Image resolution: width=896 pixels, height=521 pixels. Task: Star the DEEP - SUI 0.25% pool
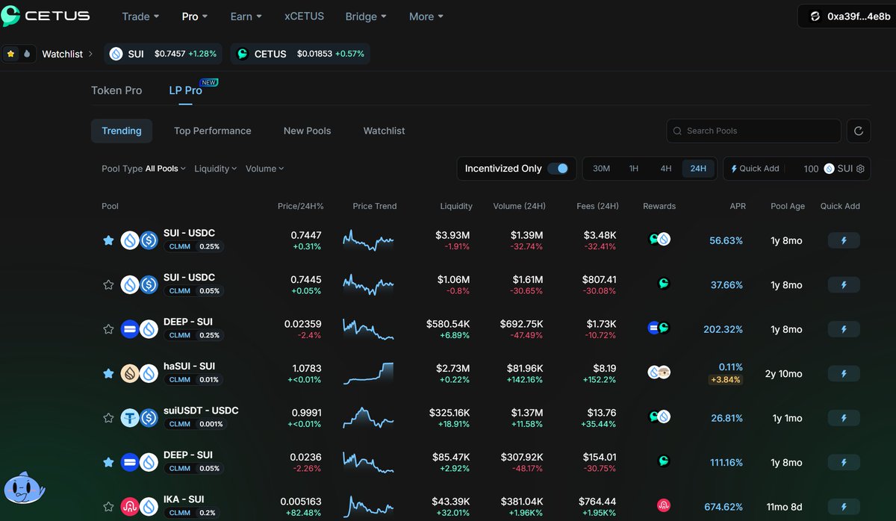(108, 329)
